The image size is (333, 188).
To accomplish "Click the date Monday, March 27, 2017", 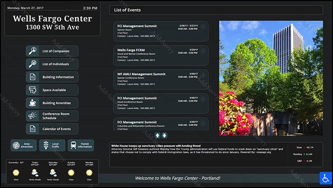I will coord(25,8).
